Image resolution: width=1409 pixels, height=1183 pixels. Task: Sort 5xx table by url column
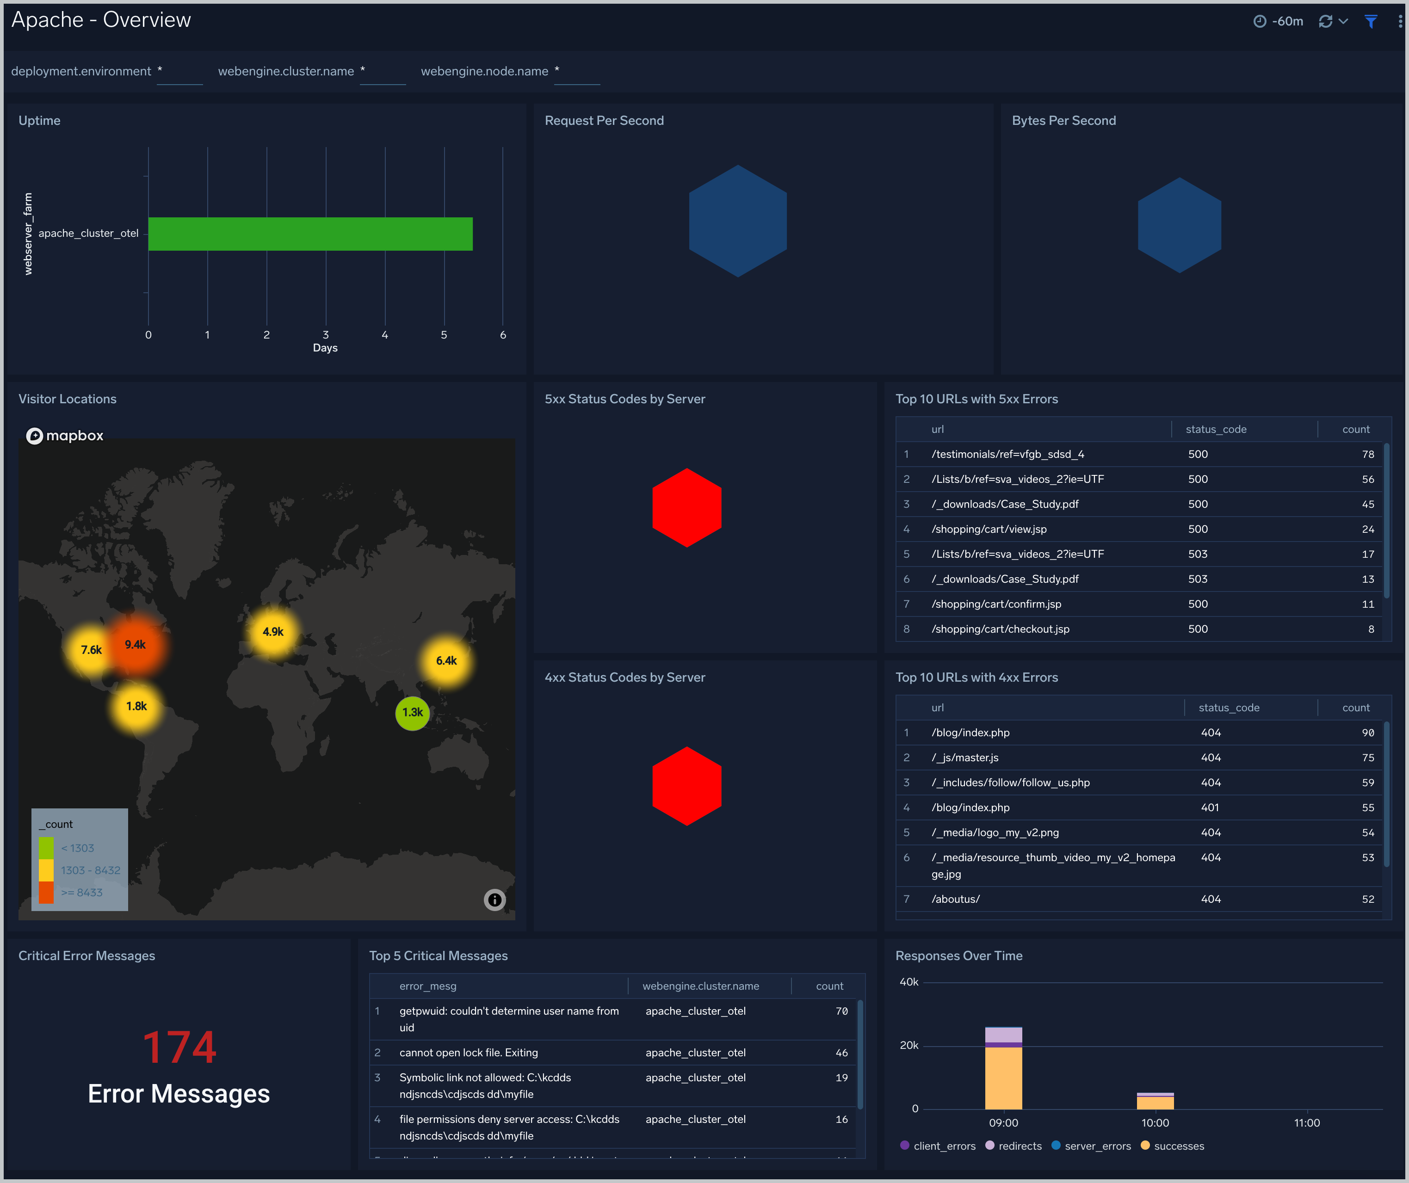click(937, 429)
